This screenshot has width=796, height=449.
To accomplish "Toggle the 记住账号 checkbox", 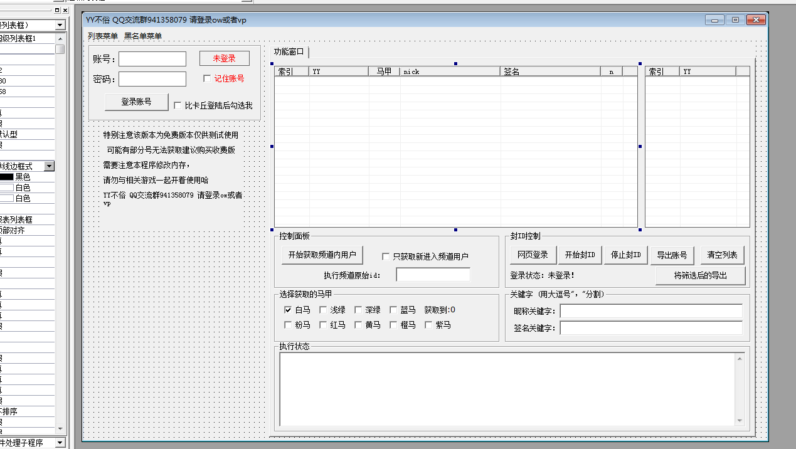I will pos(207,78).
